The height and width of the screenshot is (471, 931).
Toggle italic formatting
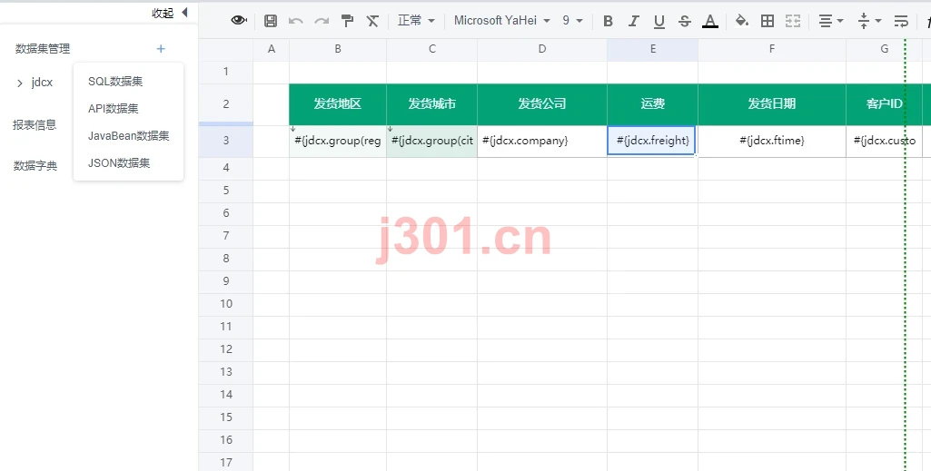coord(633,21)
